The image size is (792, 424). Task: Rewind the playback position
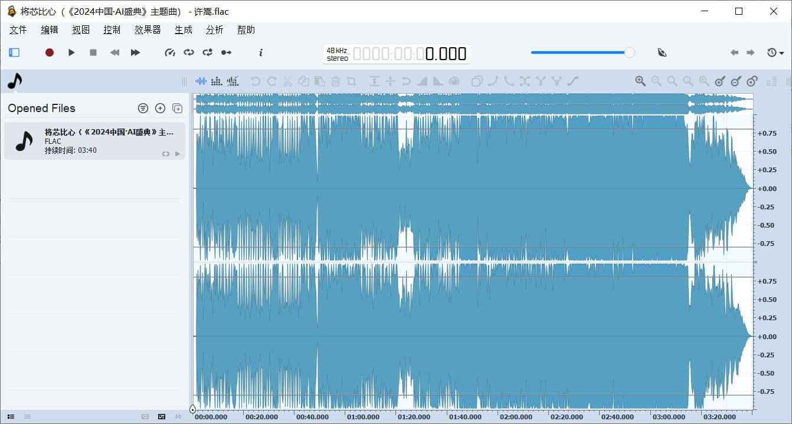tap(114, 52)
